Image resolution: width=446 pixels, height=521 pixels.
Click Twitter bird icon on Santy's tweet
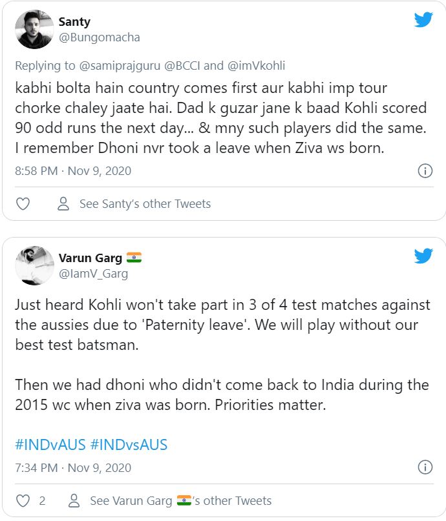(423, 20)
